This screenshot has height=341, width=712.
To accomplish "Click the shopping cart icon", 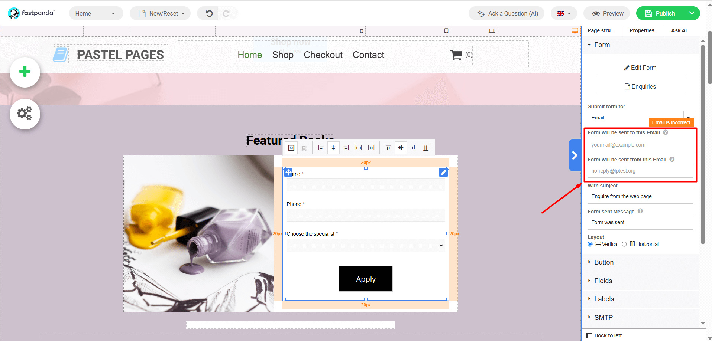I will (456, 55).
